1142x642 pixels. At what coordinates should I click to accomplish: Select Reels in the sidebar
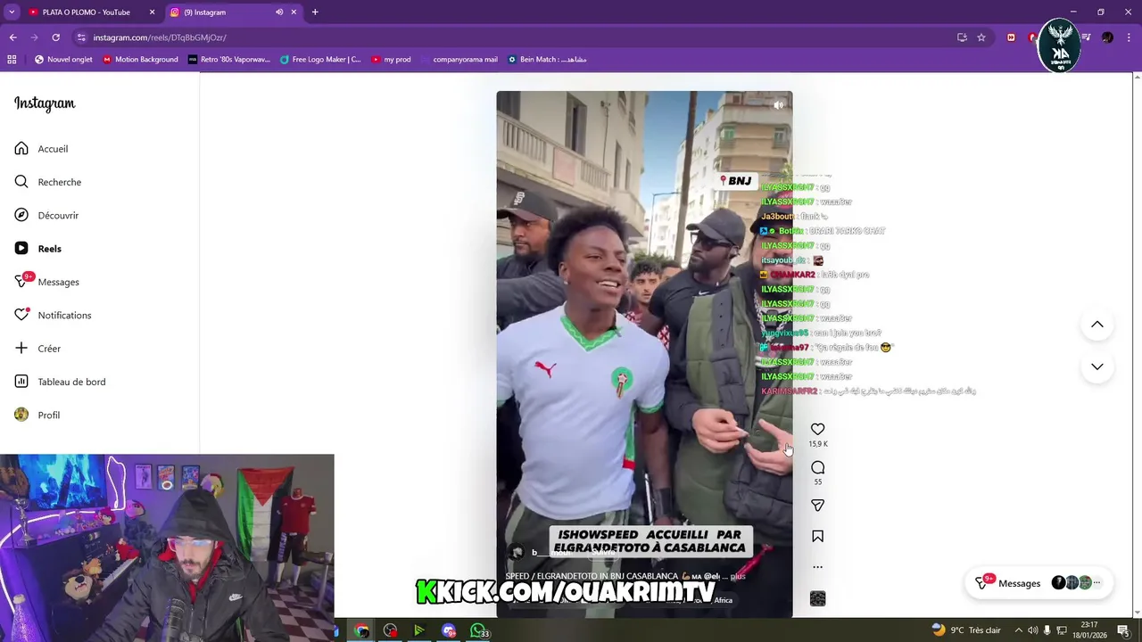click(x=37, y=249)
